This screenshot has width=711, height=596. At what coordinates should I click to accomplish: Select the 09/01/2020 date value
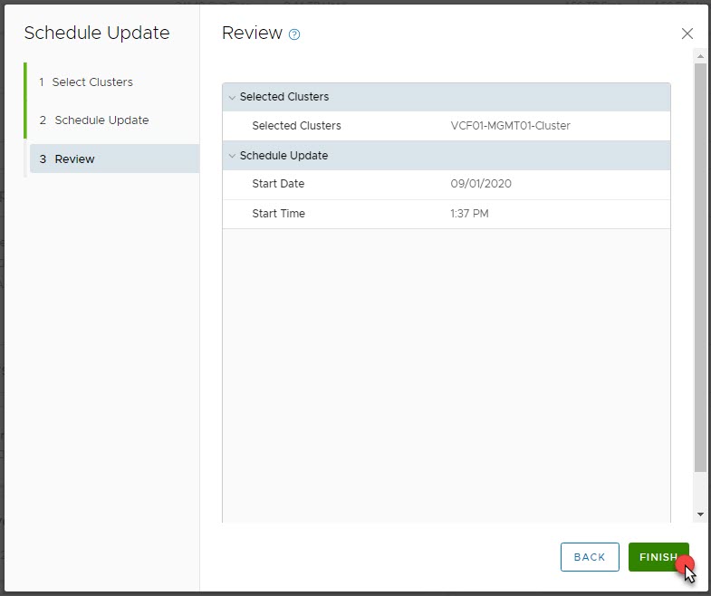coord(481,184)
